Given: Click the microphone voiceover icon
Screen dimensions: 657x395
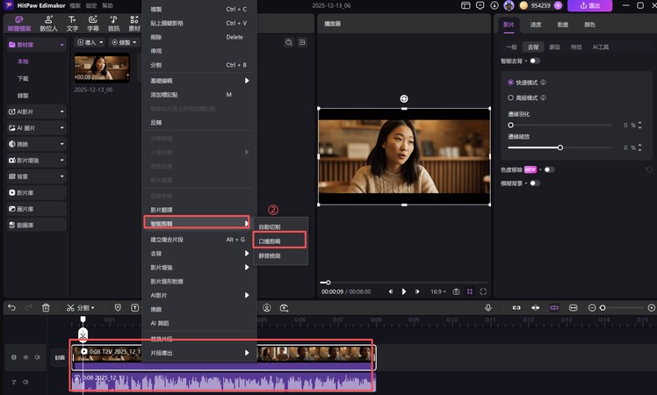Looking at the screenshot, I should click(488, 308).
